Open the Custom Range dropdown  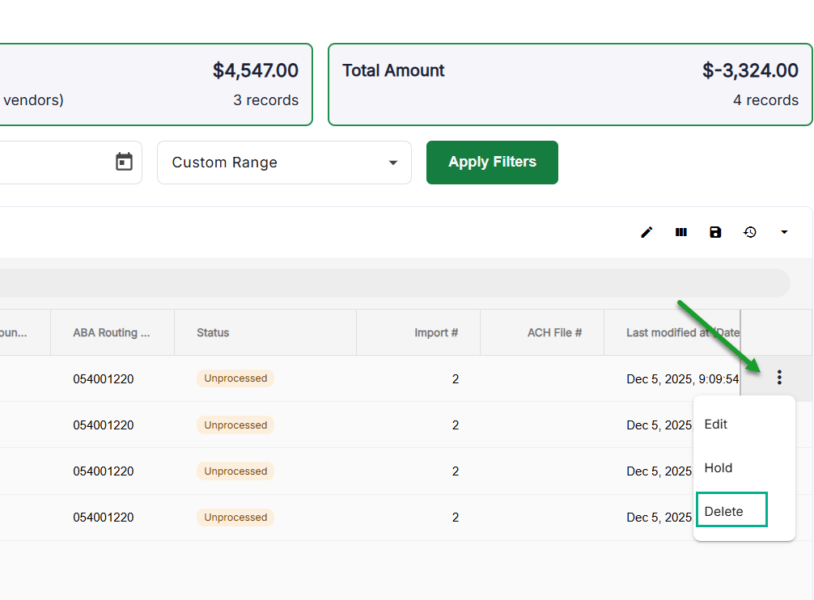coord(284,163)
